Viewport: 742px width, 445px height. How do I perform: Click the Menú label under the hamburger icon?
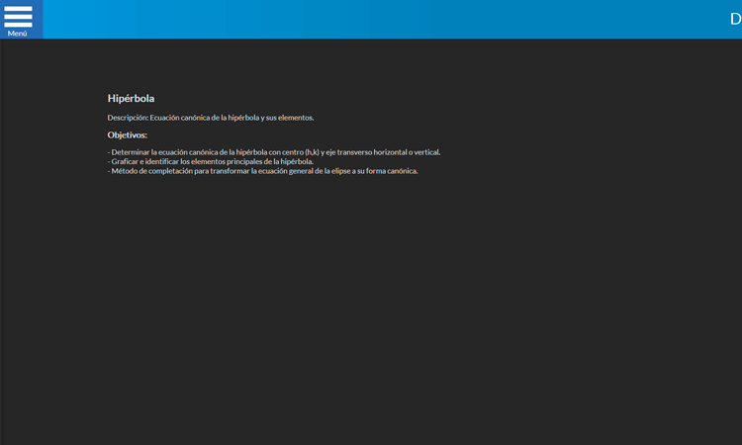pos(18,34)
